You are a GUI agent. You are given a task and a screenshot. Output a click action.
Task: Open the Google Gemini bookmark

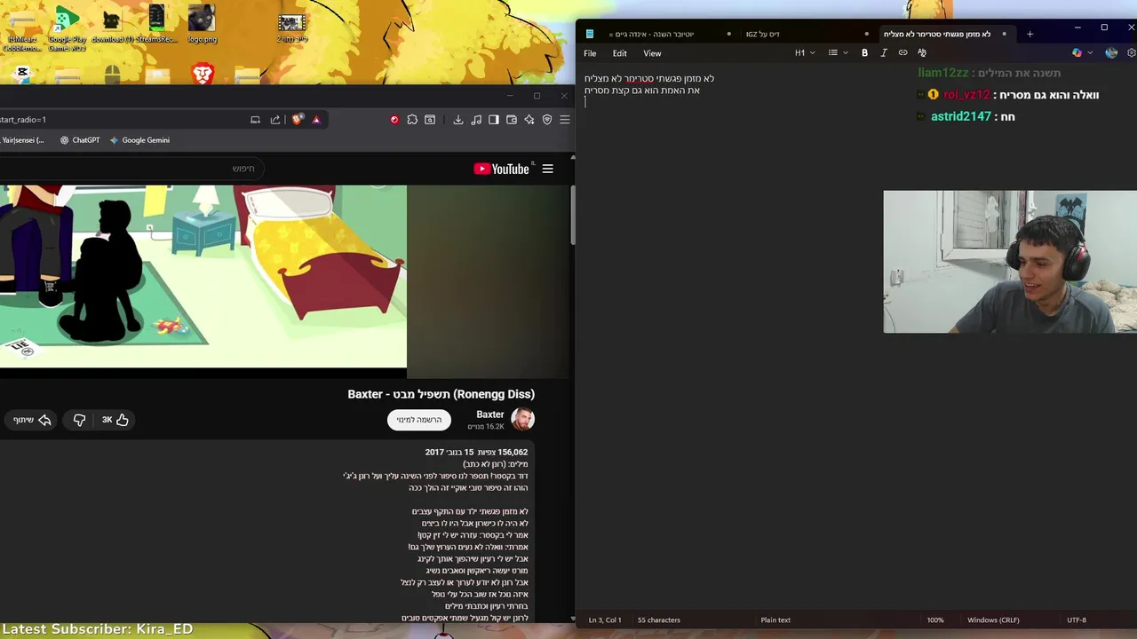pos(139,140)
